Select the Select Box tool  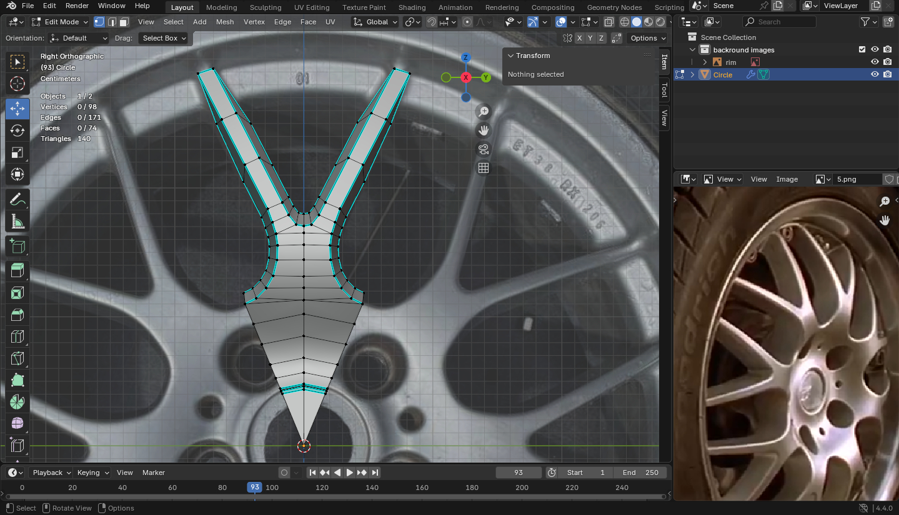(x=17, y=62)
